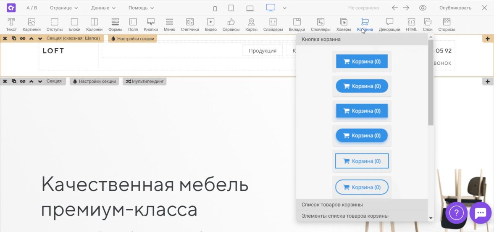The image size is (494, 232).
Task: Click the Сторисы toolbar icon
Action: pos(447,25)
